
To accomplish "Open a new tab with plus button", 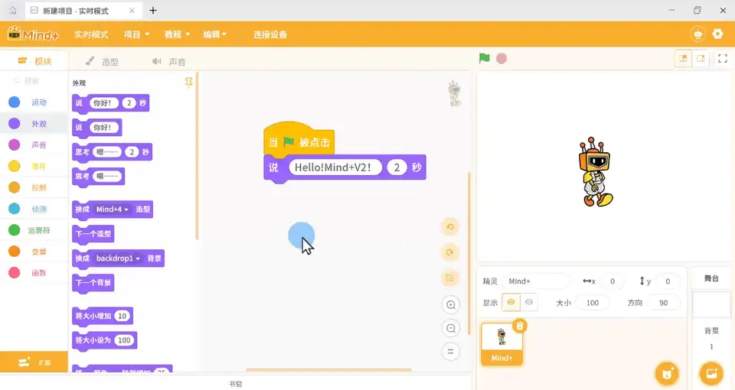I will [x=153, y=10].
